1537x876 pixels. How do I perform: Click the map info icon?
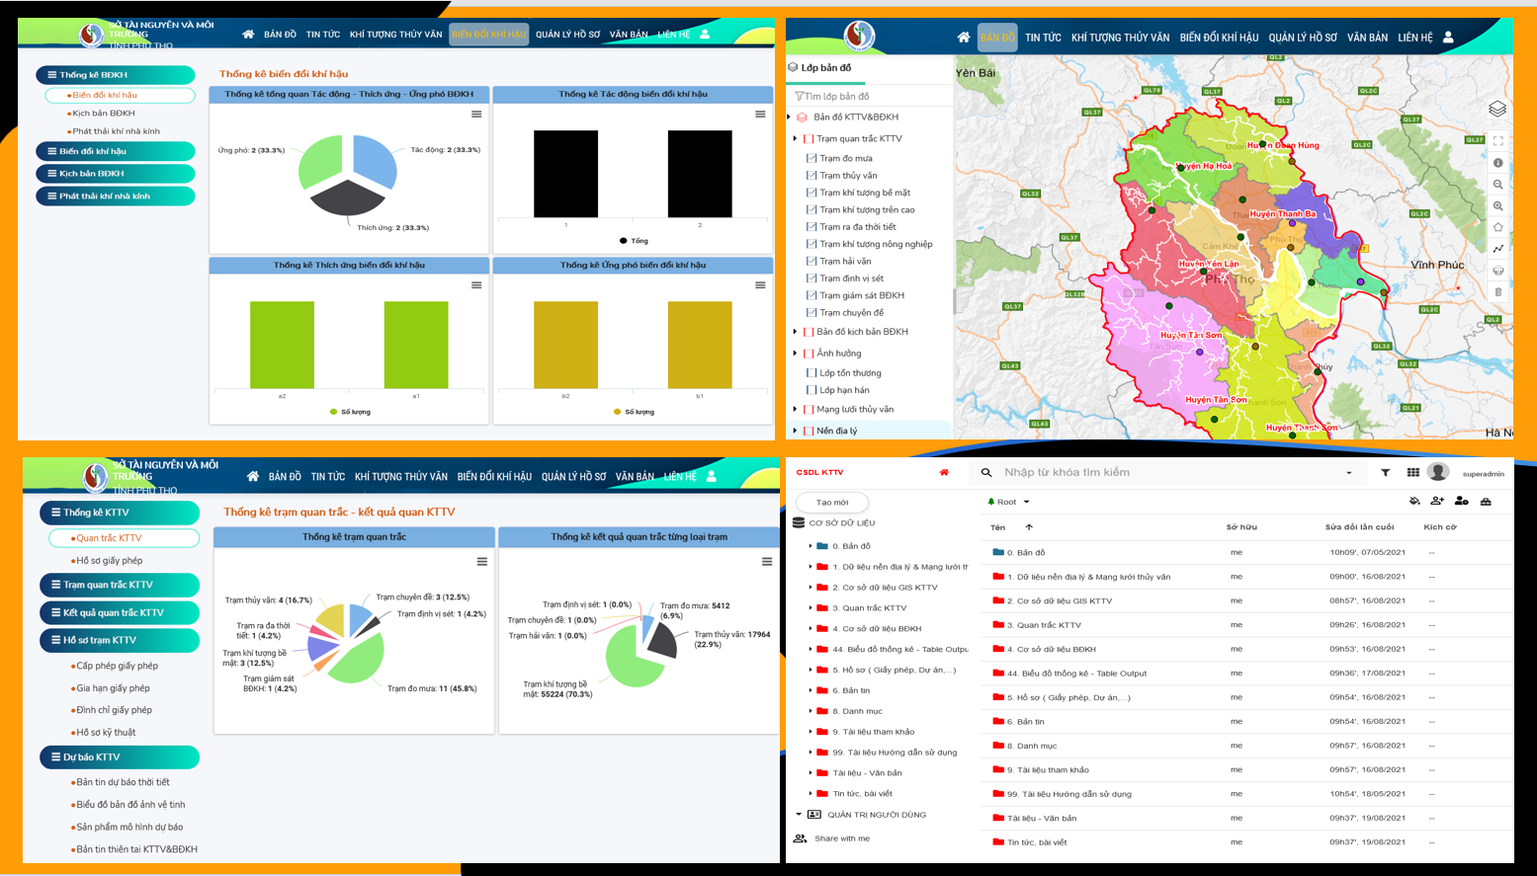(1498, 163)
